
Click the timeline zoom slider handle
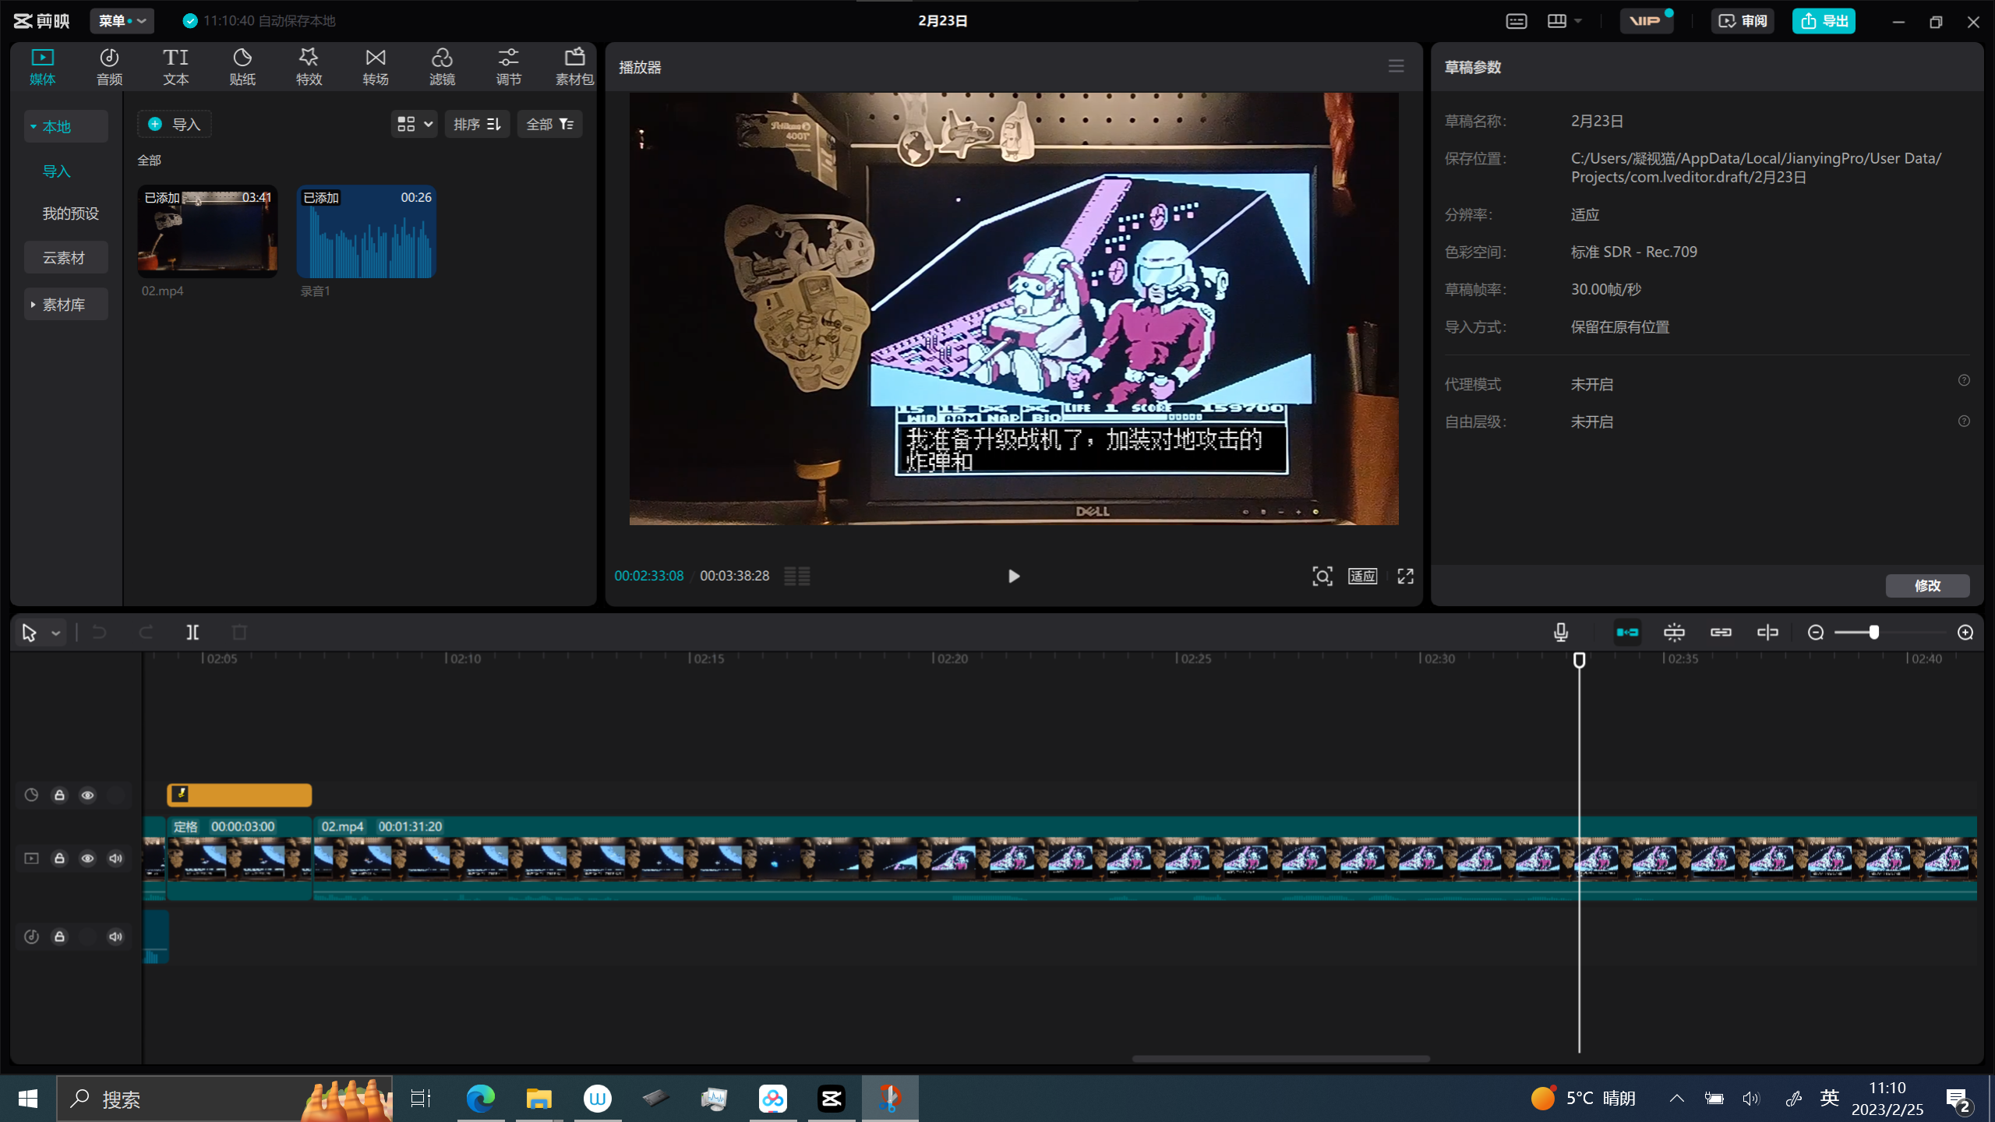click(1873, 633)
